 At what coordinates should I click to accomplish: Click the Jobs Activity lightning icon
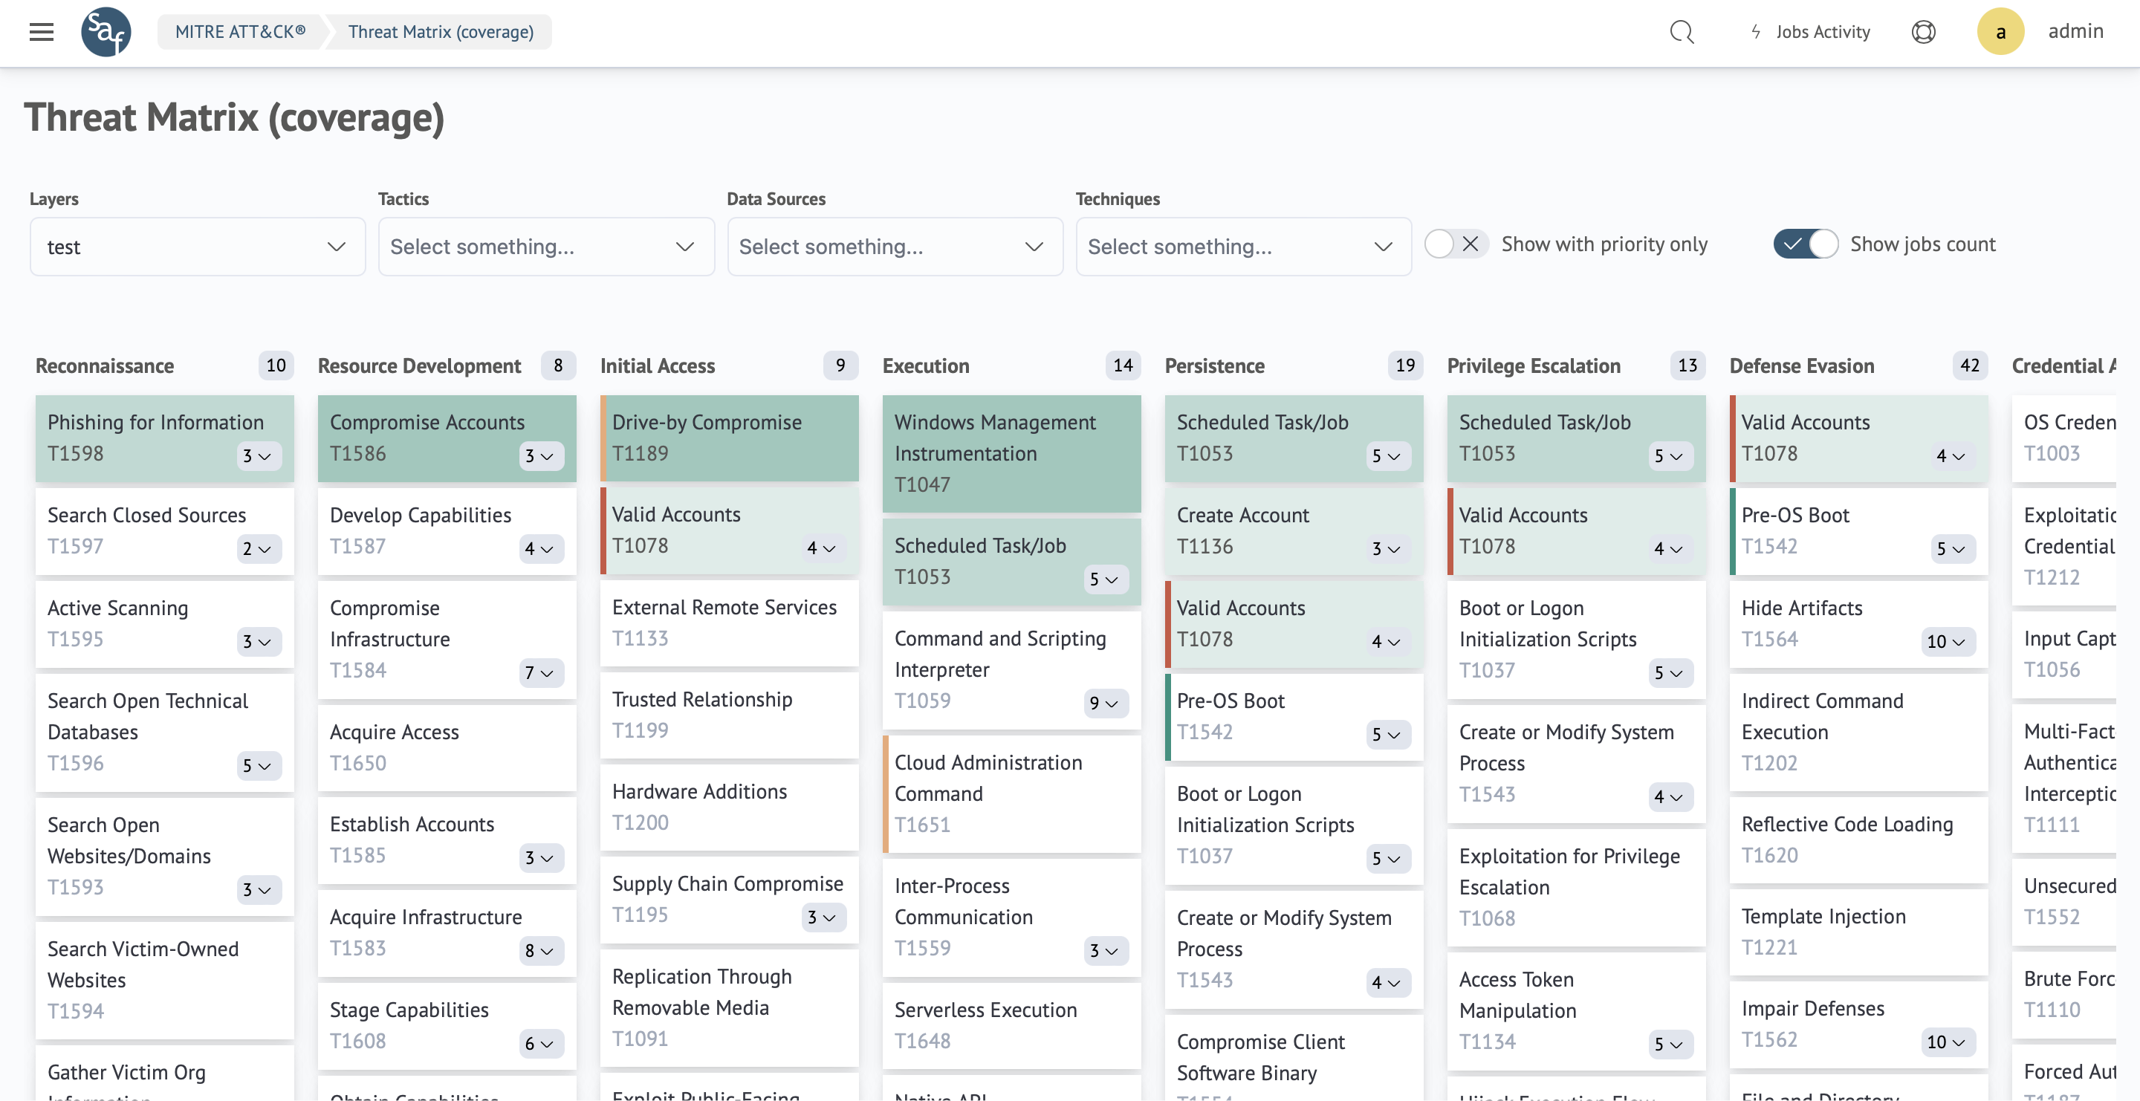point(1755,31)
